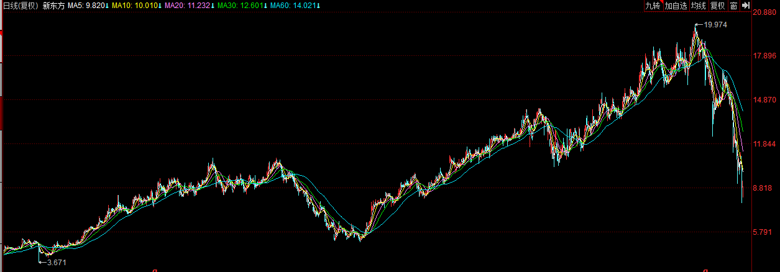Click the 九转 indicator button
780x272 pixels.
653,6
